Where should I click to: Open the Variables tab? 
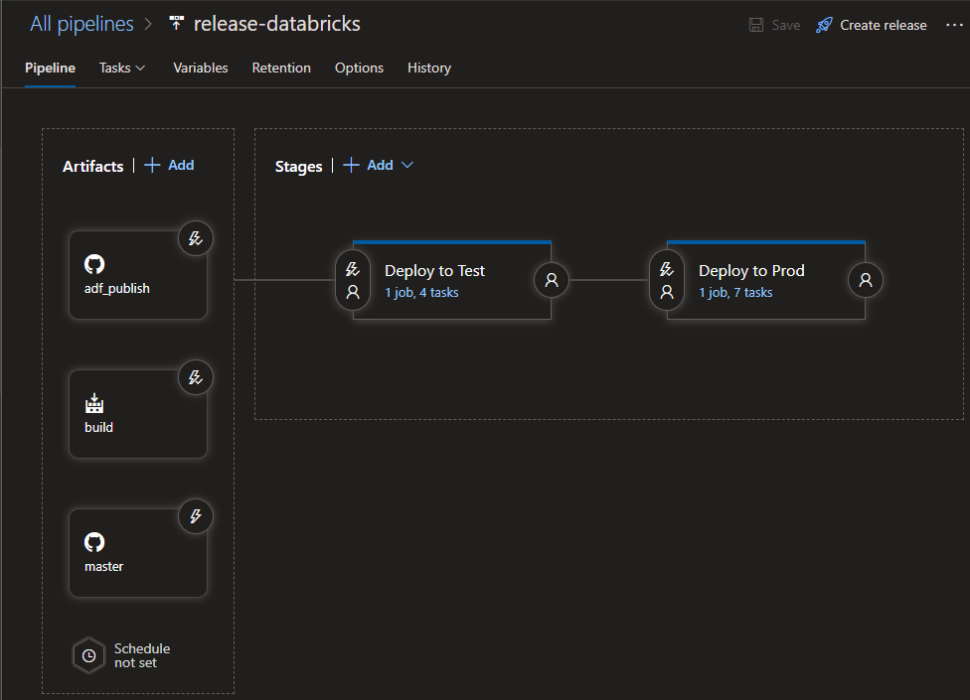[201, 68]
